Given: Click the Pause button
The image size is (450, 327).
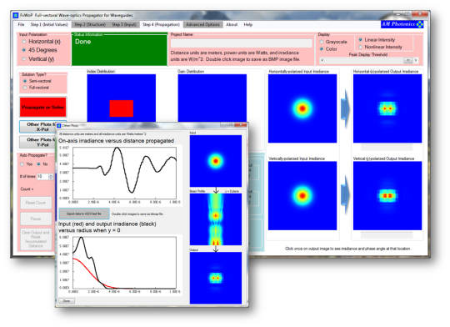Looking at the screenshot, I should click(x=36, y=219).
